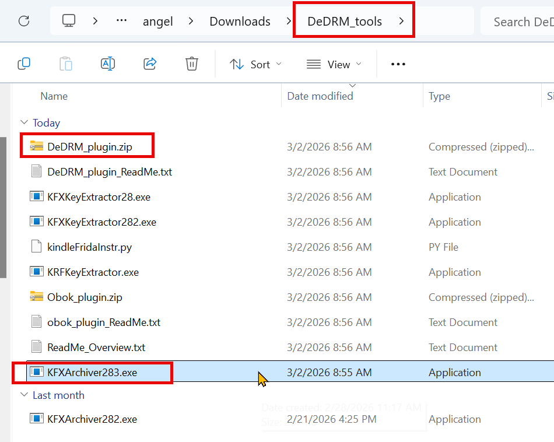Expand the Last month group

point(24,395)
